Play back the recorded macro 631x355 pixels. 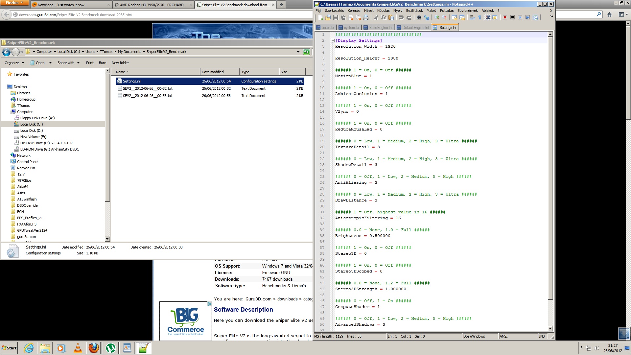[x=520, y=17]
